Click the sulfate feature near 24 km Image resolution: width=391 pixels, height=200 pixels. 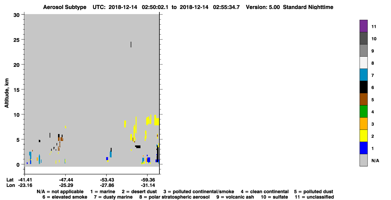point(131,44)
